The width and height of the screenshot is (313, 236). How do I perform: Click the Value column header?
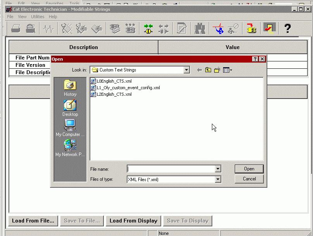point(232,47)
